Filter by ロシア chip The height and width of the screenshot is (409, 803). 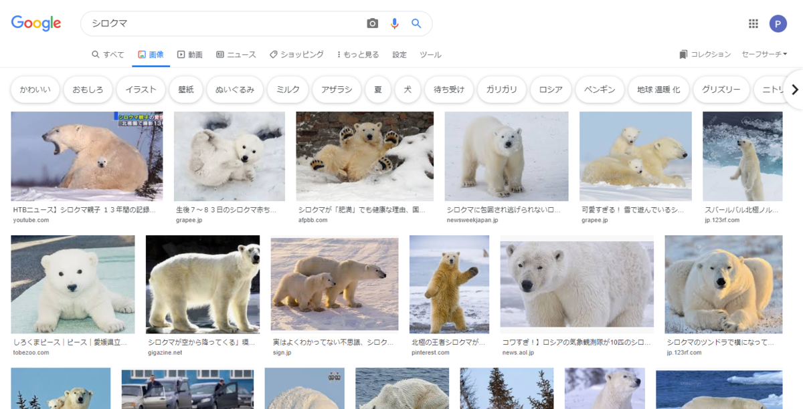point(551,89)
